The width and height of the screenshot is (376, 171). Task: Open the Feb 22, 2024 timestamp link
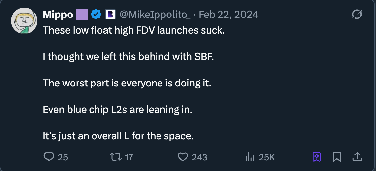[229, 15]
